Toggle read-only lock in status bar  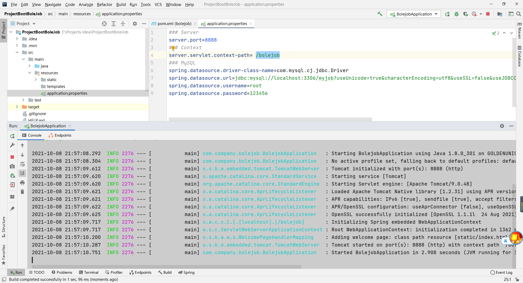pos(517,279)
